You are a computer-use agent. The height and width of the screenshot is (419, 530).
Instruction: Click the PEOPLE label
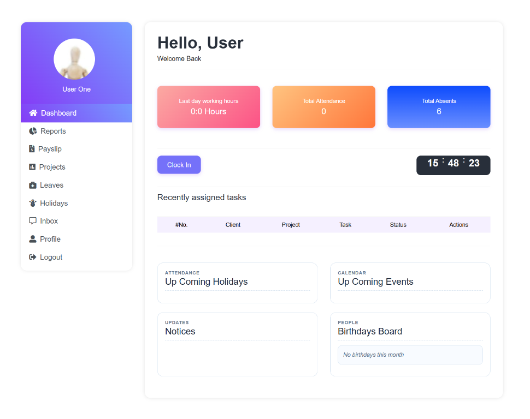coord(348,322)
